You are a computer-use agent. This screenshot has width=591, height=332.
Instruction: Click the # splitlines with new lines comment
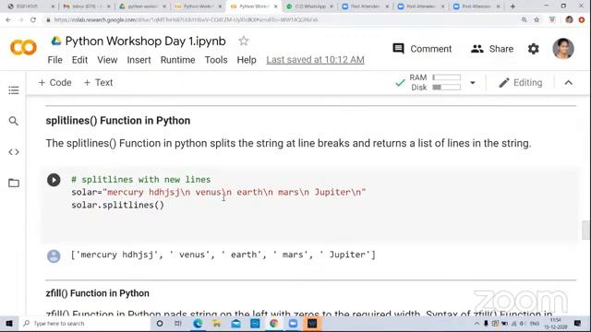141,180
